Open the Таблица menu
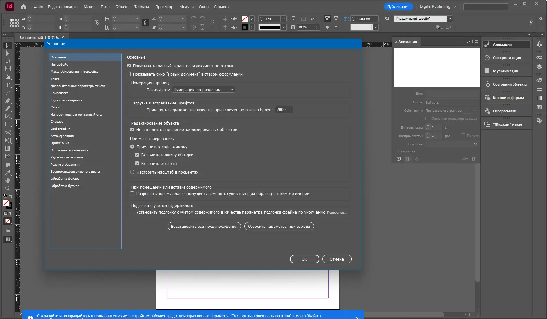Image resolution: width=547 pixels, height=319 pixels. (142, 7)
